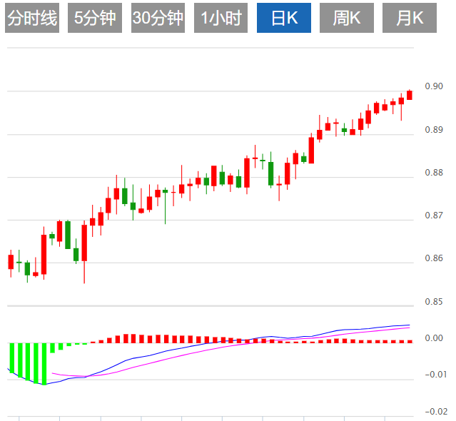Click the 0.88 price axis label

pos(433,173)
